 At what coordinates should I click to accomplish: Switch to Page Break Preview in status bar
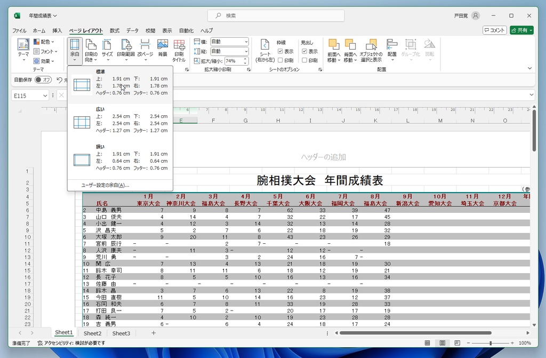[x=457, y=343]
